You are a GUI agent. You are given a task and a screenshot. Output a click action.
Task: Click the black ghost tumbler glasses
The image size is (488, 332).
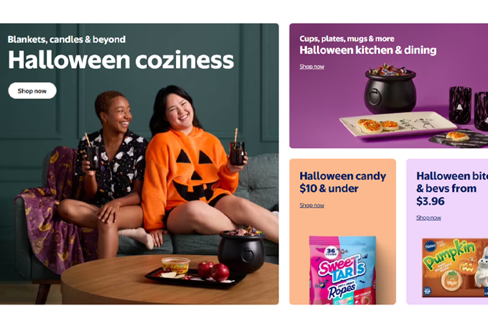point(468,107)
